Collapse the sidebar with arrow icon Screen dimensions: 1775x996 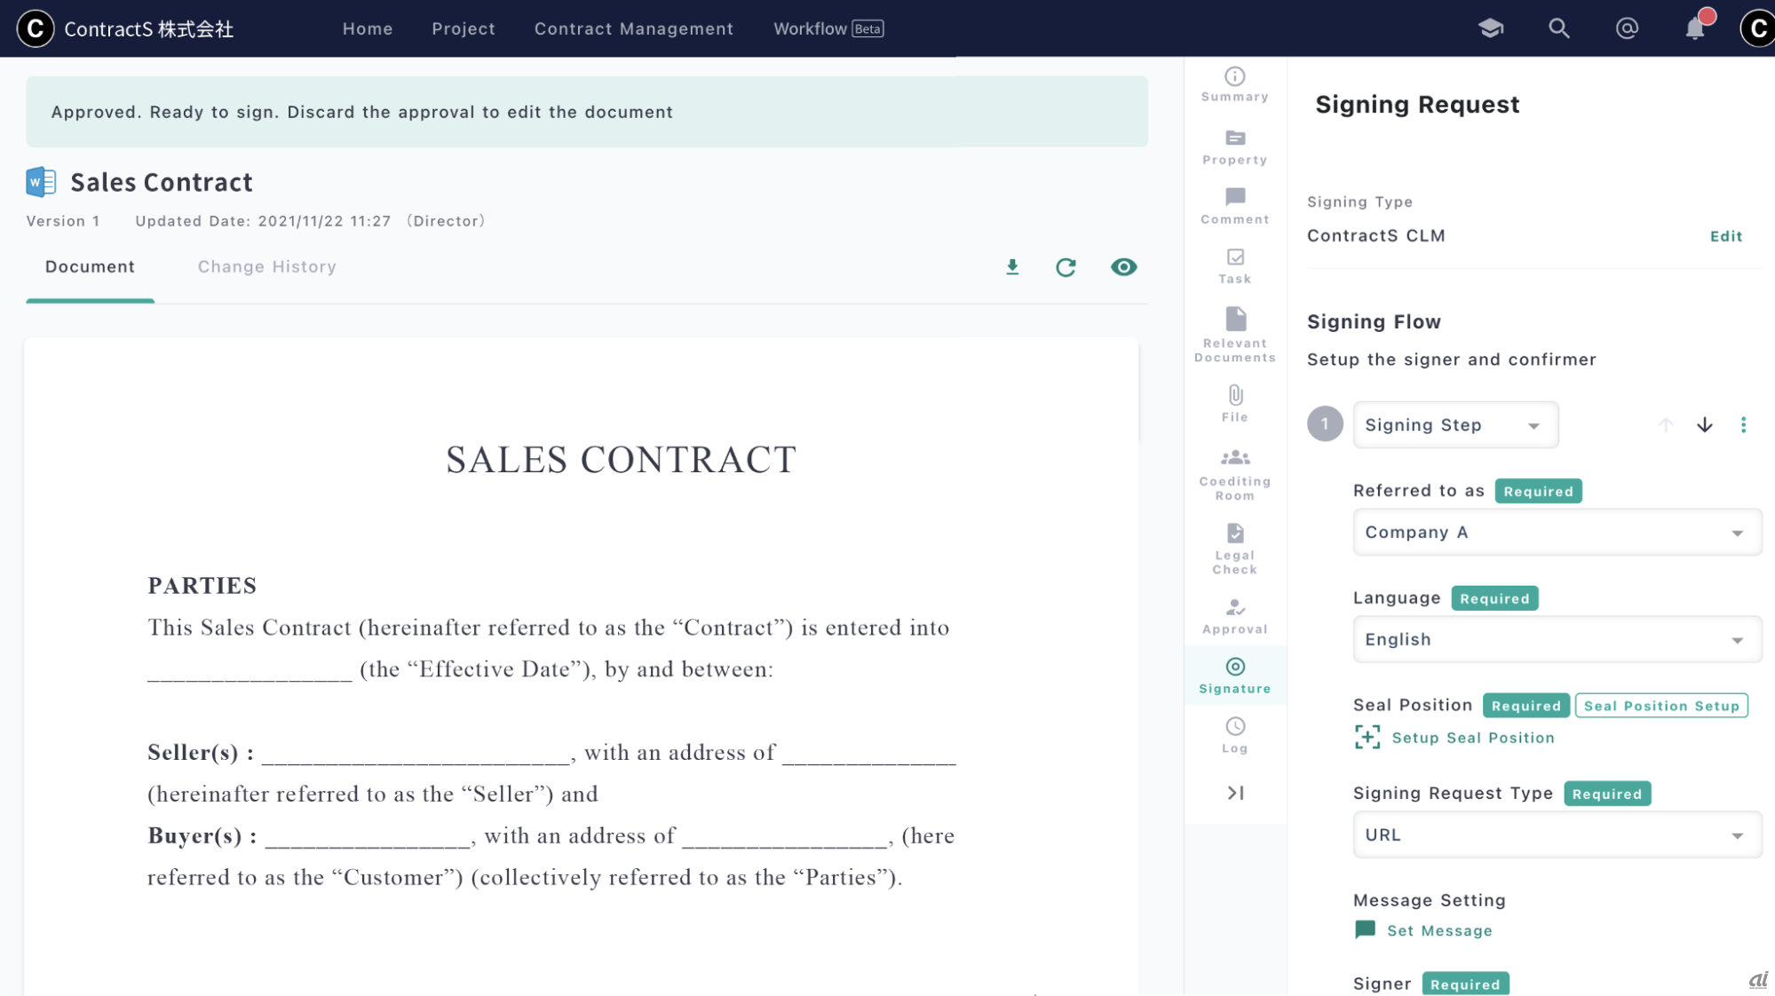1234,793
